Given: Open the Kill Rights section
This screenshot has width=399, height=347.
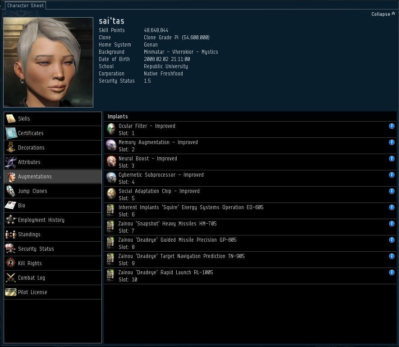Looking at the screenshot, I should (53, 263).
